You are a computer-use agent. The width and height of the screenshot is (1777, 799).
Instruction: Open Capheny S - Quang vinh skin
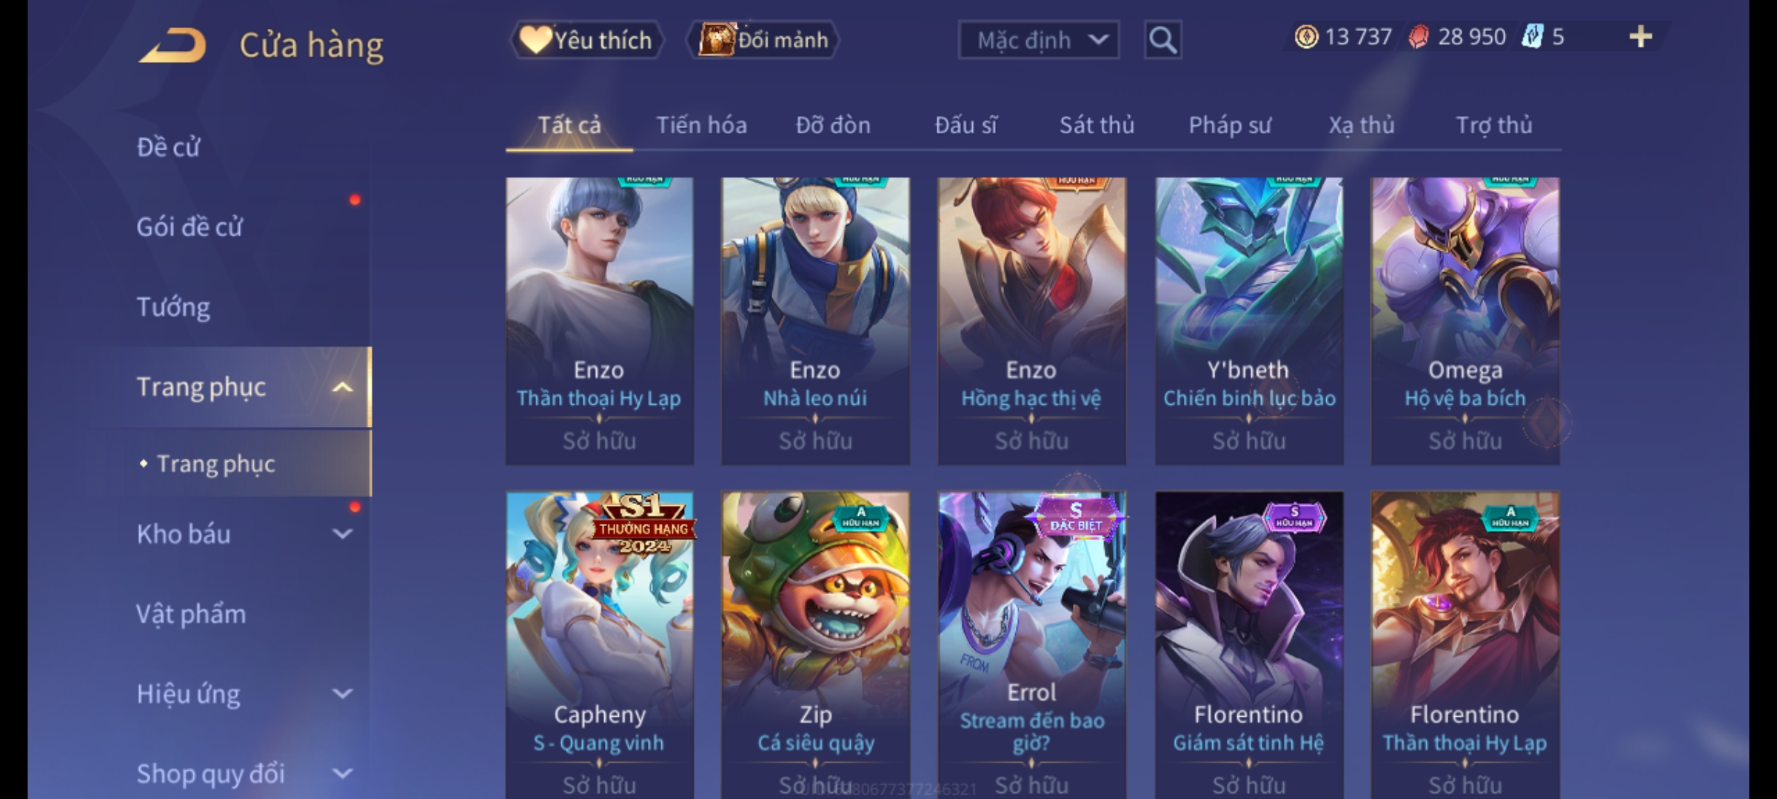pos(600,645)
